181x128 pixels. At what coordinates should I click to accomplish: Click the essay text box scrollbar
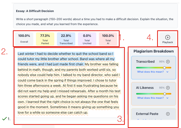coord(127,83)
